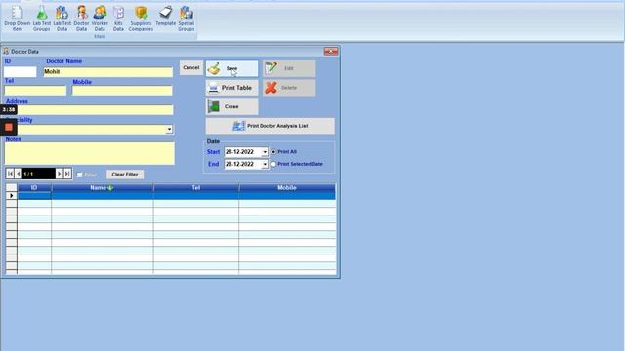625x351 pixels.
Task: Click the Doctor Data window title icon
Action: click(6, 52)
